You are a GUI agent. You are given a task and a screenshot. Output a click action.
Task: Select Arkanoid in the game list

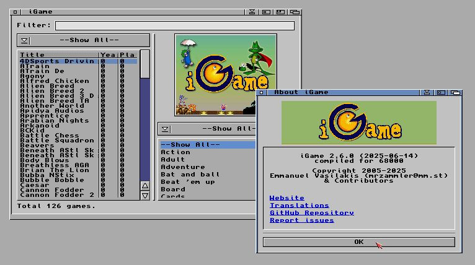[x=78, y=126]
